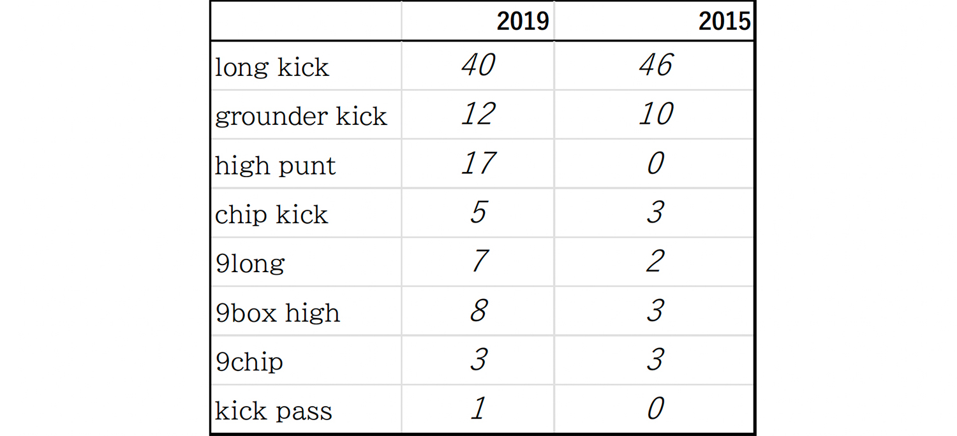
Task: Select the long kick 2015 value 46
Action: [x=656, y=66]
